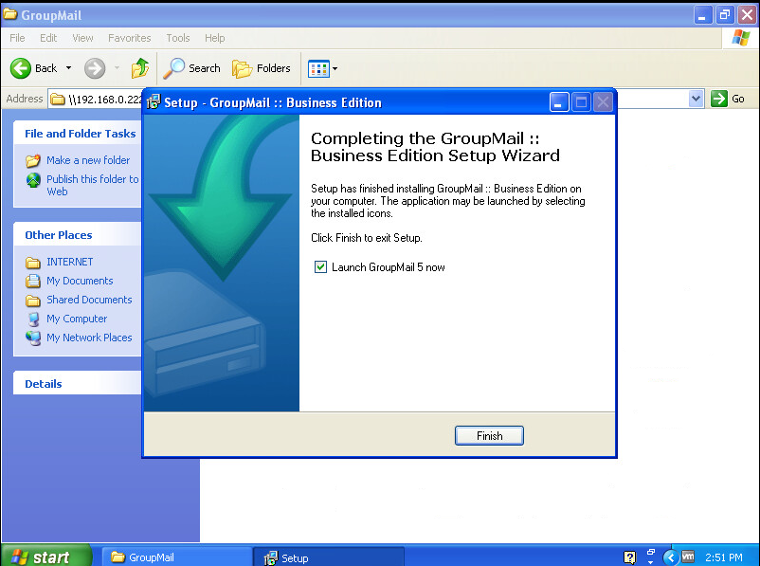The image size is (760, 566).
Task: Click the Setup installer title bar icon
Action: pyautogui.click(x=154, y=102)
